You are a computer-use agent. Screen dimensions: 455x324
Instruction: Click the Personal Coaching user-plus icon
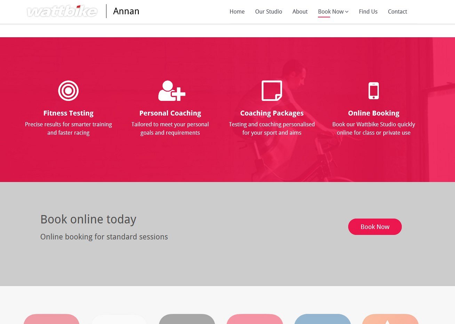[x=171, y=91]
